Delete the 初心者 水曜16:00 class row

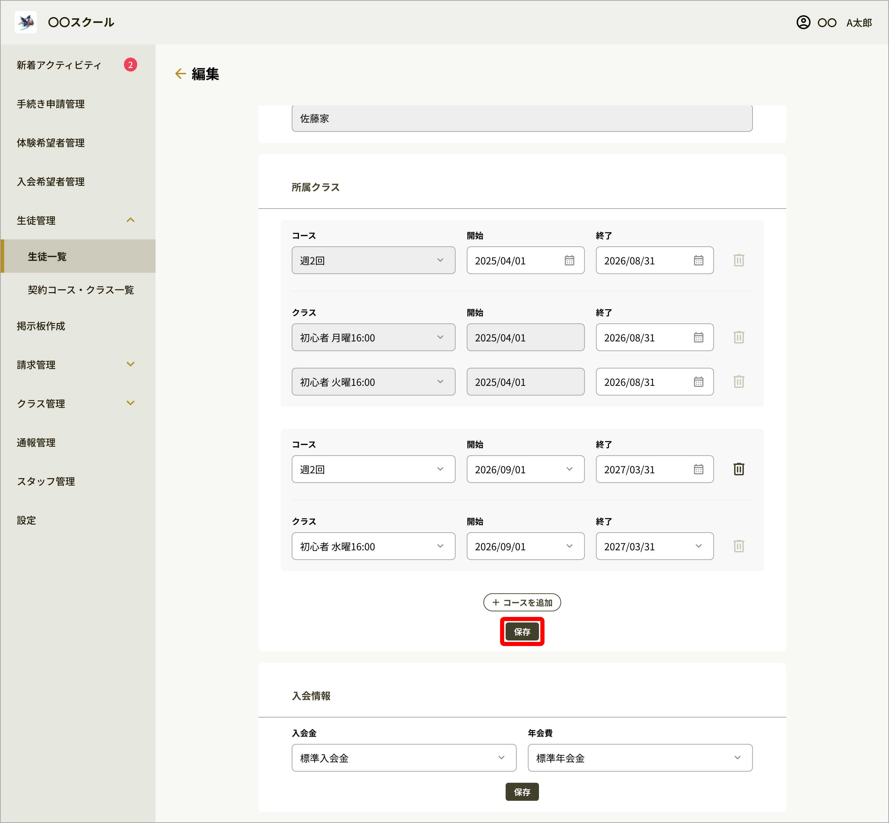[739, 546]
